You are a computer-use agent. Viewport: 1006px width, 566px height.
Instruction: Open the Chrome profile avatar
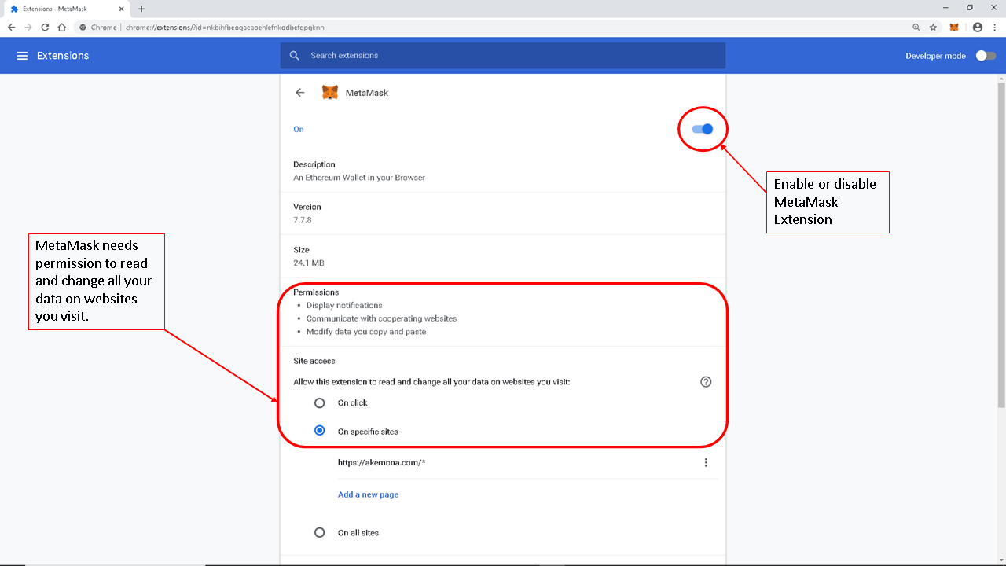978,27
